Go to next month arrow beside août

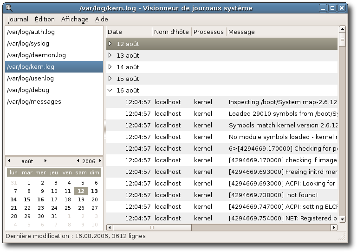tap(45, 161)
